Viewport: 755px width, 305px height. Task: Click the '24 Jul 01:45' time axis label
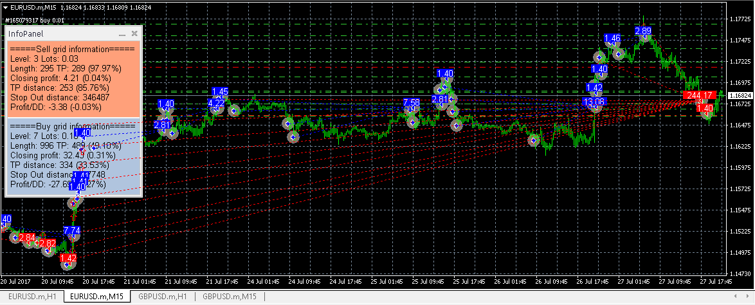click(262, 281)
